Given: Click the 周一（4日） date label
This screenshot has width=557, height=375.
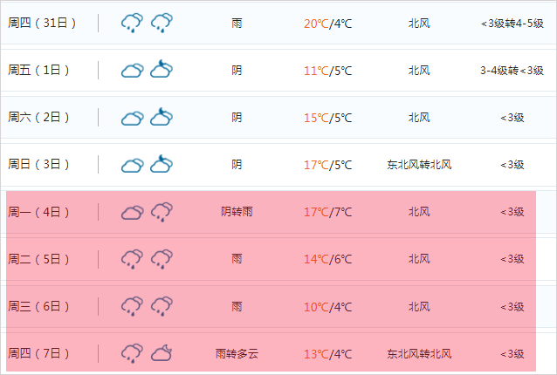Looking at the screenshot, I should (38, 212).
